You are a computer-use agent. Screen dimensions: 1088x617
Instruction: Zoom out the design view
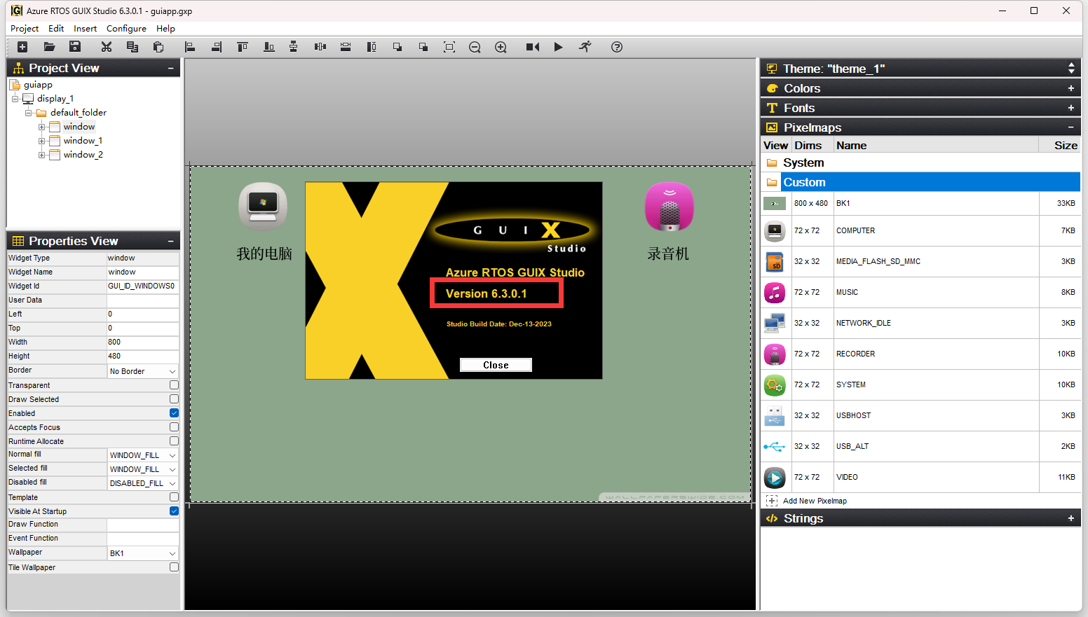pos(475,47)
